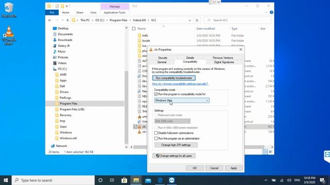Image resolution: width=330 pixels, height=185 pixels.
Task: Click OK in vlc Properties dialog
Action: [x=195, y=168]
